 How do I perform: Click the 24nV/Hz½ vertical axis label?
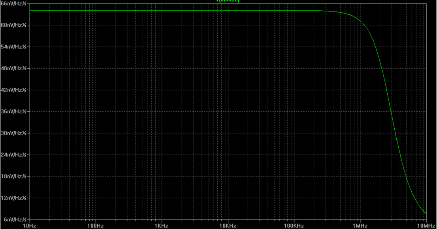[14, 155]
